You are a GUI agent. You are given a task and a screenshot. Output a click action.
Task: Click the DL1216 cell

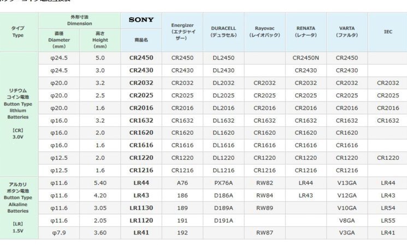tap(223, 171)
